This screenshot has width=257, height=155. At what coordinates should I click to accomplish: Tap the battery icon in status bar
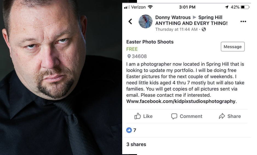point(245,7)
